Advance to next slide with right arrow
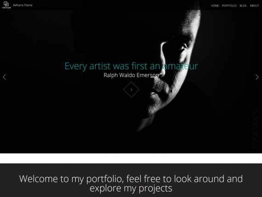Image resolution: width=262 pixels, height=197 pixels. (x=257, y=77)
